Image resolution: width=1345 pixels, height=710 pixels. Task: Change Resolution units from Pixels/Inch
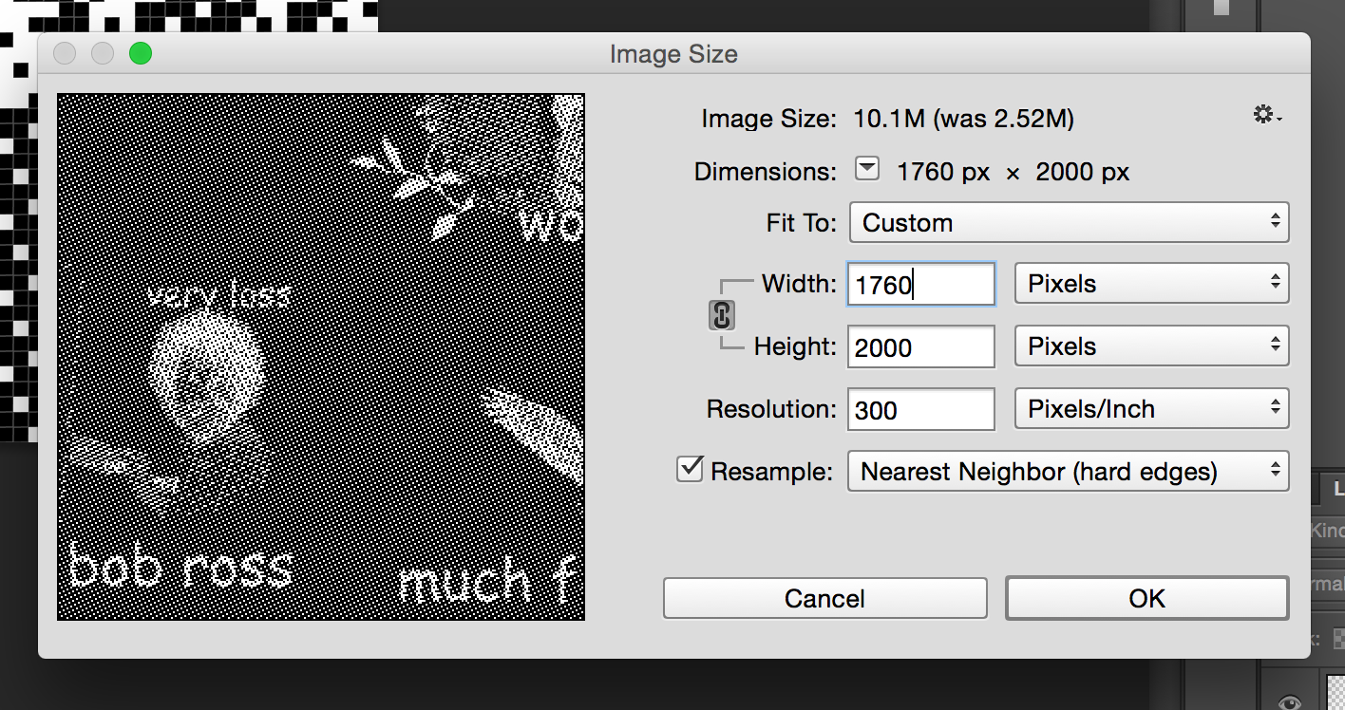(1151, 408)
